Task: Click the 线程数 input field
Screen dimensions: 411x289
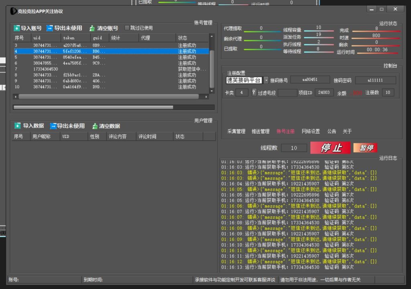Action: [294, 148]
